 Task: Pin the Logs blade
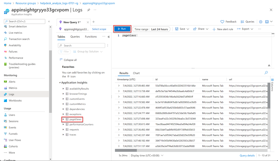[x=89, y=10]
